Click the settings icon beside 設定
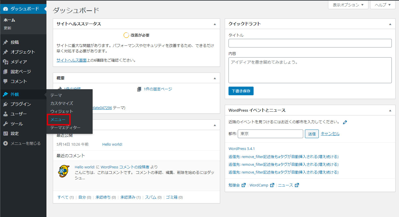399x217 pixels. (x=5, y=134)
